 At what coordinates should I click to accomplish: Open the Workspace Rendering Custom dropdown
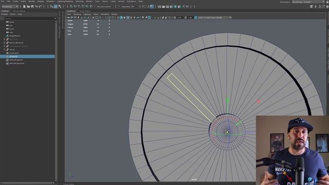click(x=308, y=2)
